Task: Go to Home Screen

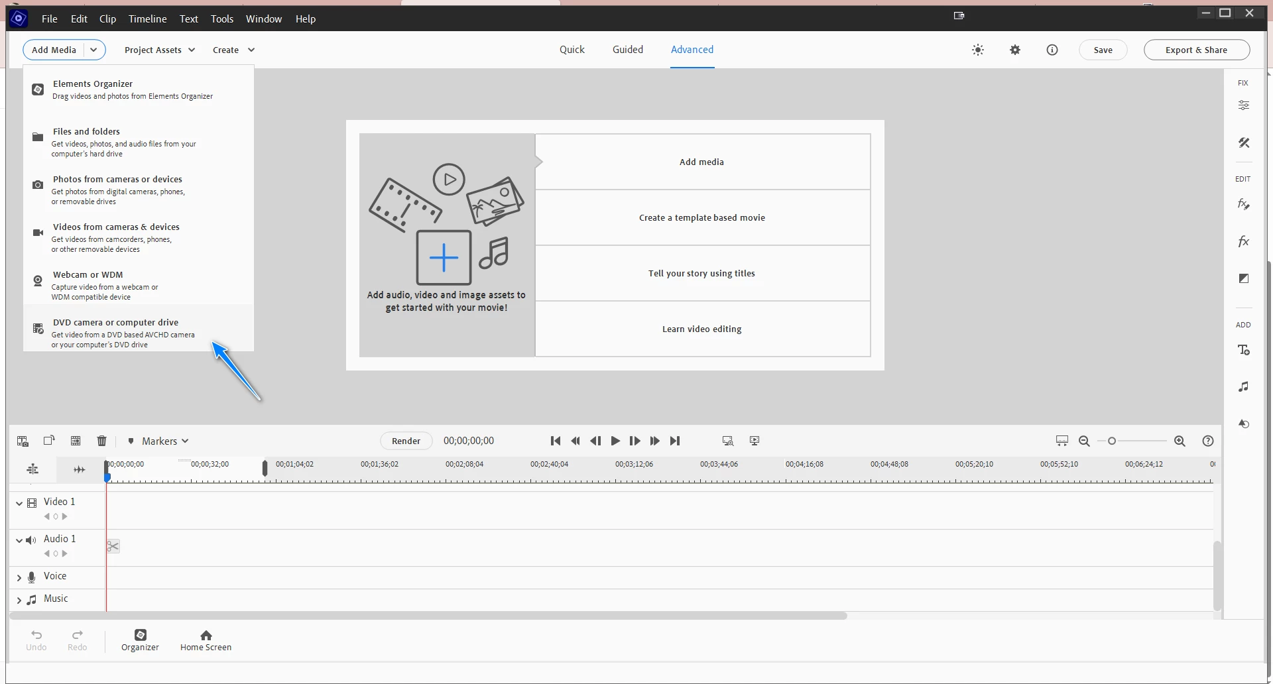Action: (x=206, y=640)
